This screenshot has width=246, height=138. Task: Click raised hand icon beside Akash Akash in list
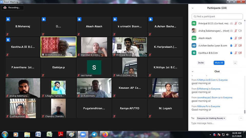[x=231, y=38]
